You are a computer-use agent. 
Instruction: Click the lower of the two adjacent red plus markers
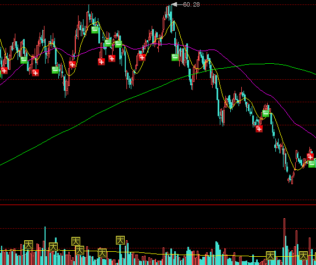[x=101, y=62]
